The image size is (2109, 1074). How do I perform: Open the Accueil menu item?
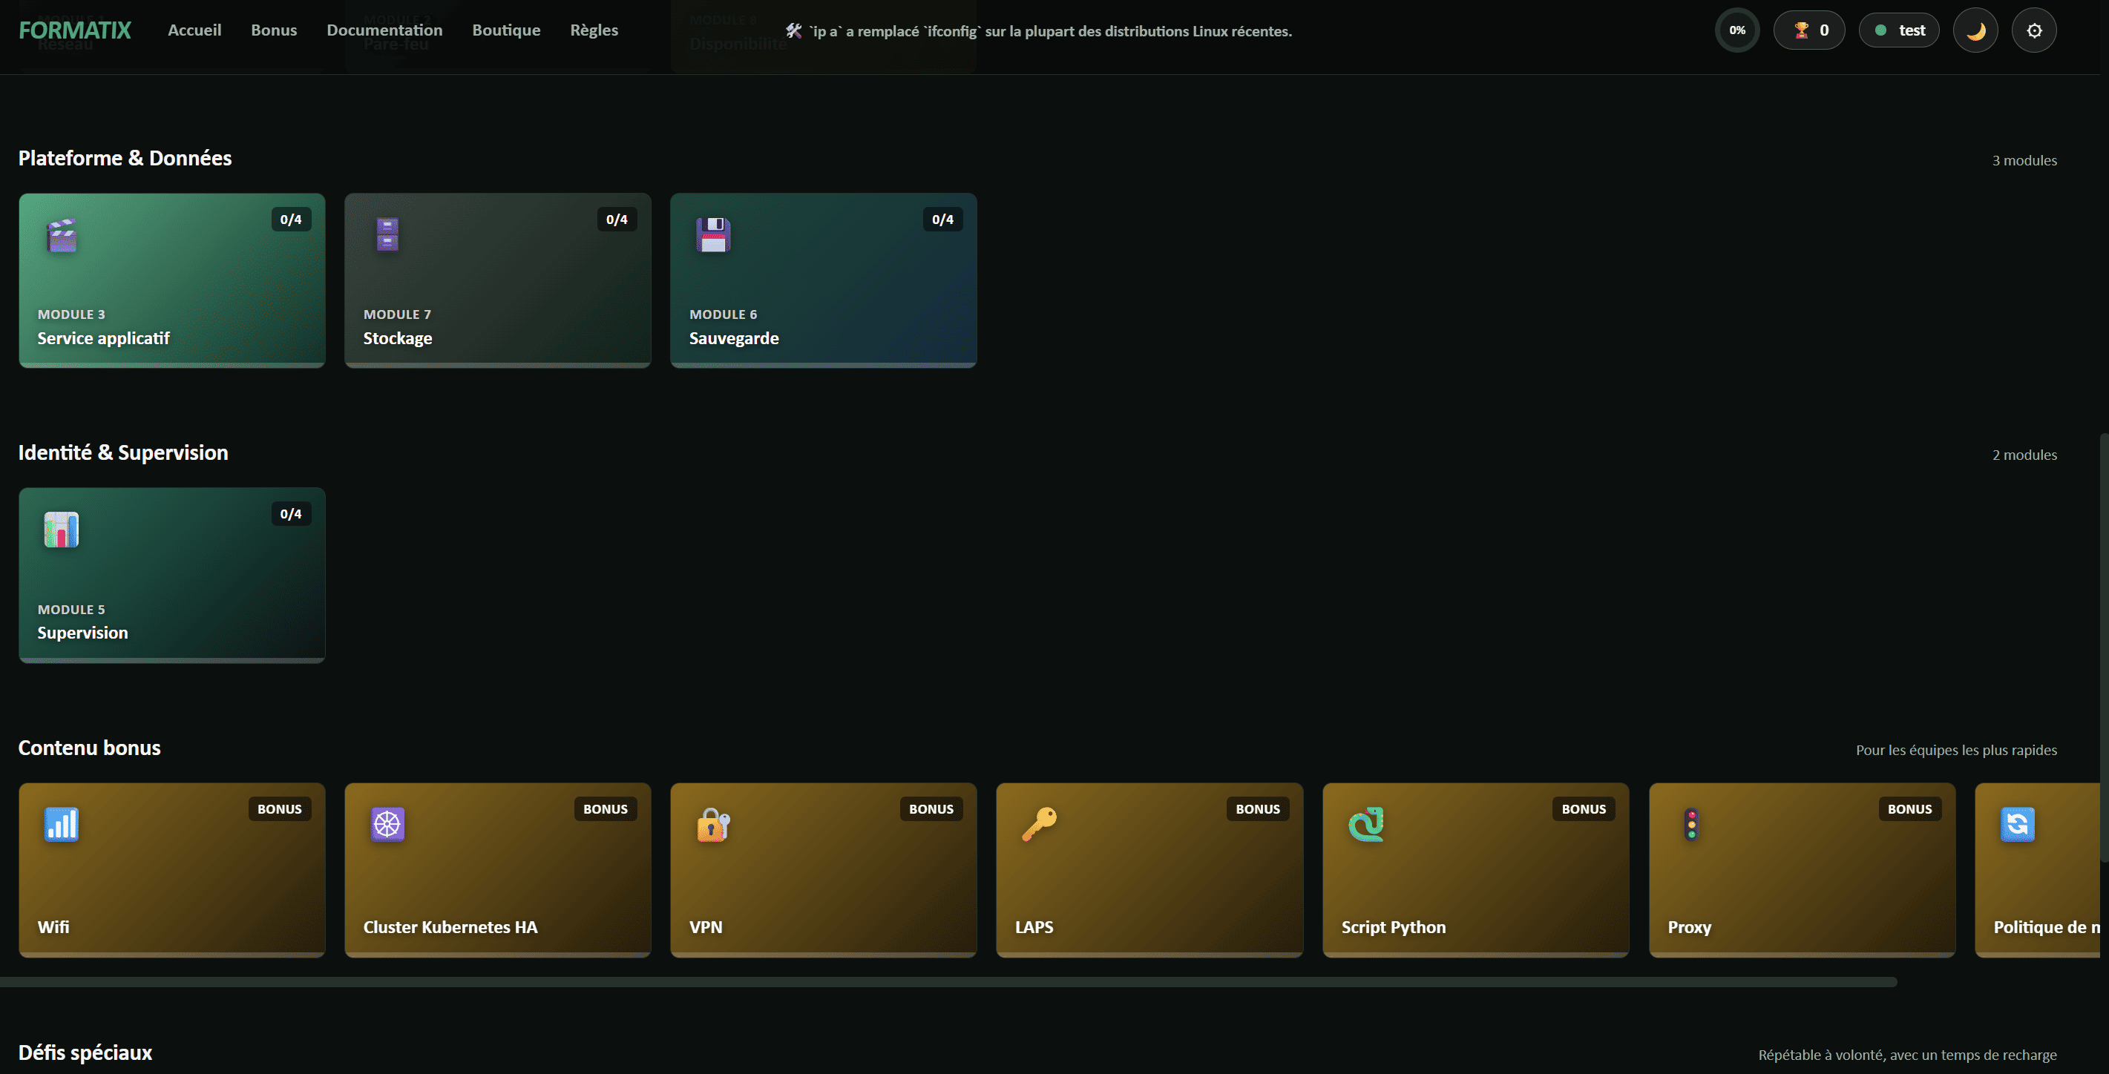pyautogui.click(x=195, y=30)
